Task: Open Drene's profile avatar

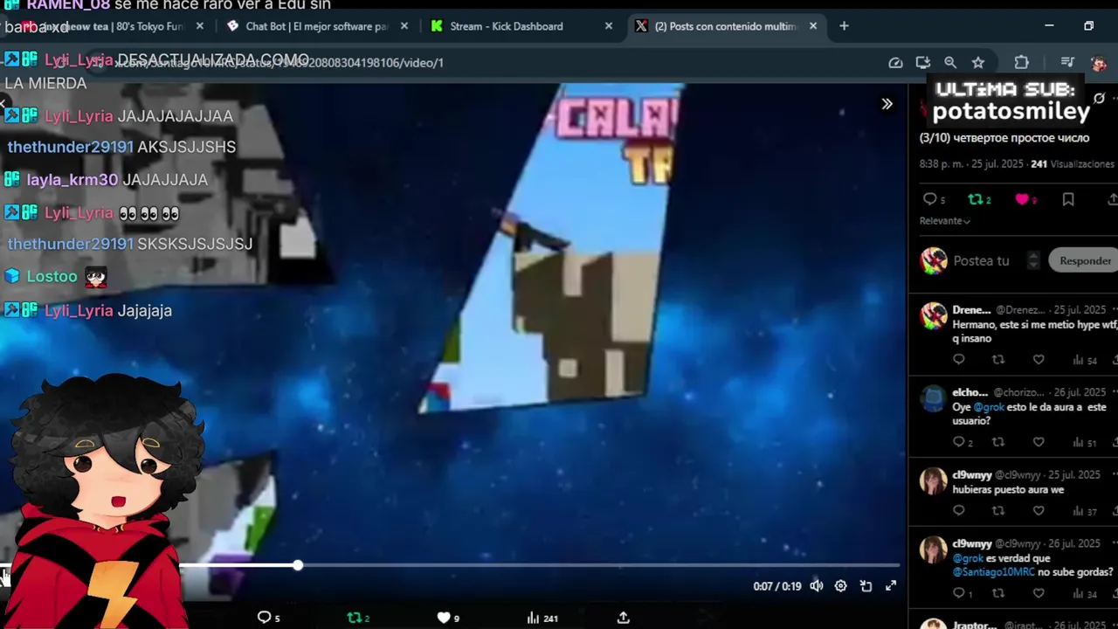Action: pos(934,315)
